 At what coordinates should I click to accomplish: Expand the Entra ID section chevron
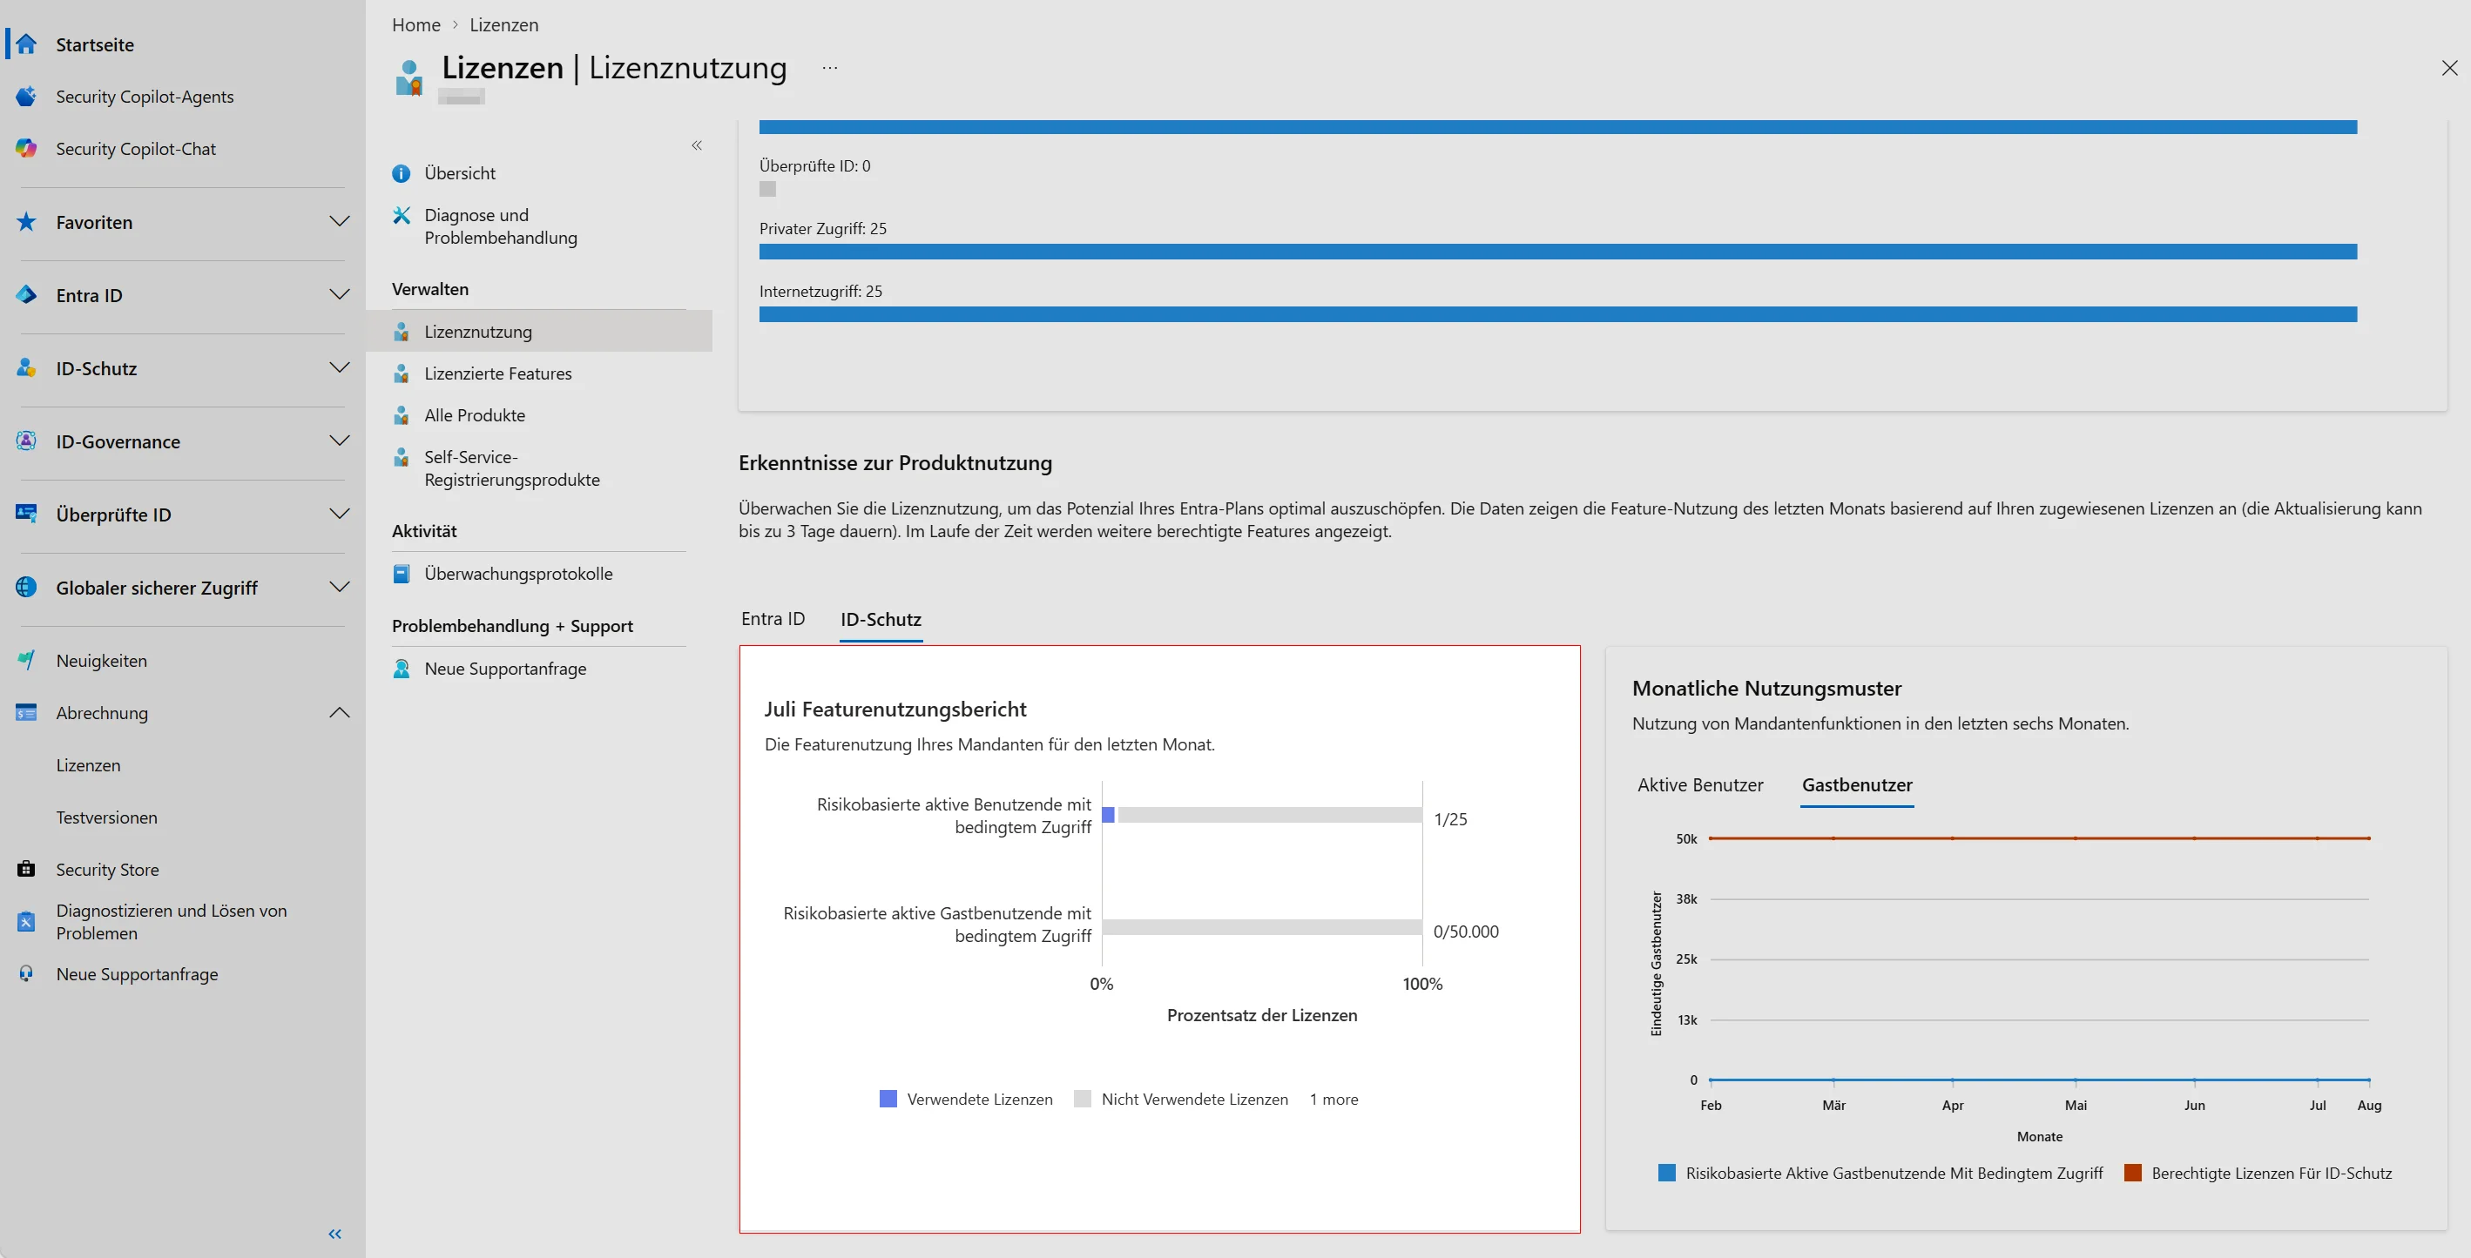click(340, 294)
